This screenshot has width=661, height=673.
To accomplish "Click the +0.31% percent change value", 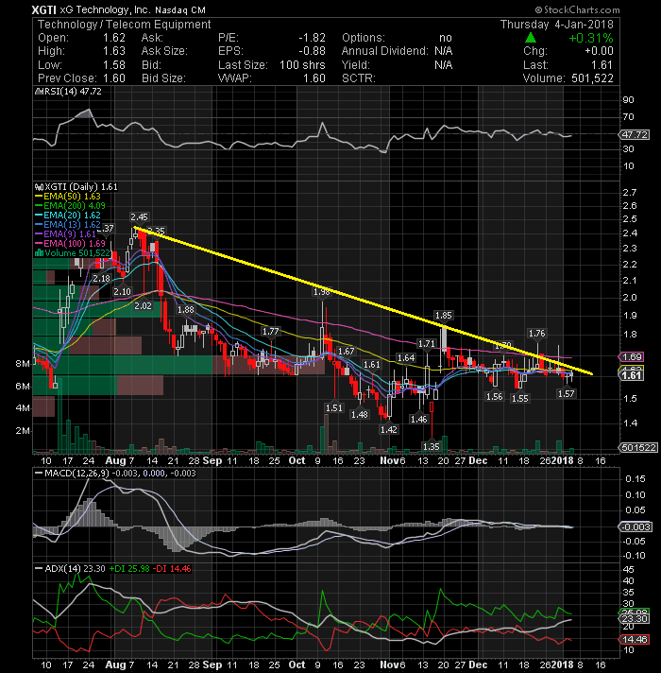I will click(x=591, y=38).
